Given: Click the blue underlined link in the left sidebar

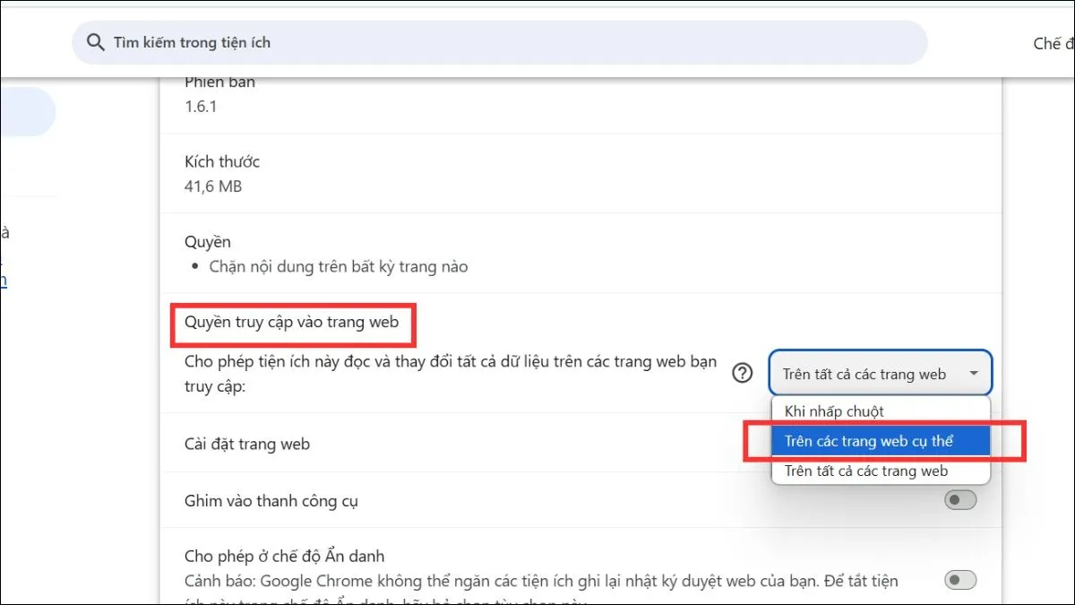Looking at the screenshot, I should click(x=4, y=280).
